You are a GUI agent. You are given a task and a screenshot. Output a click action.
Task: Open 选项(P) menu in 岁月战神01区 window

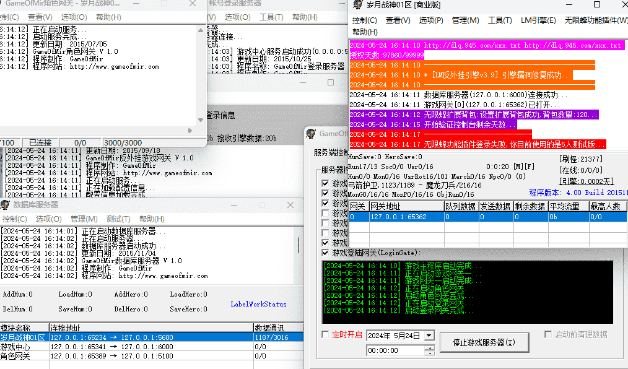click(x=431, y=20)
